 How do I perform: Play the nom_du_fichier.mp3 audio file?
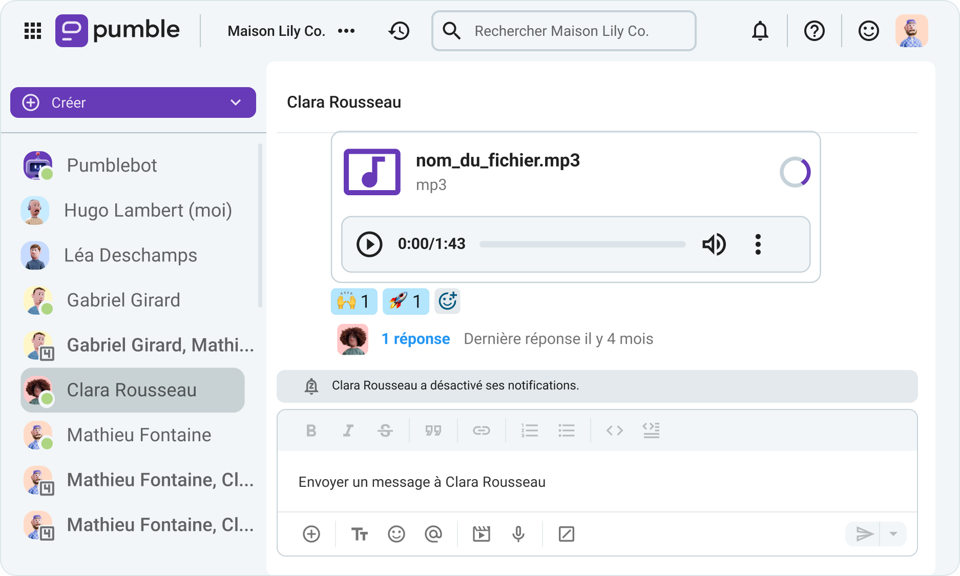click(x=369, y=244)
